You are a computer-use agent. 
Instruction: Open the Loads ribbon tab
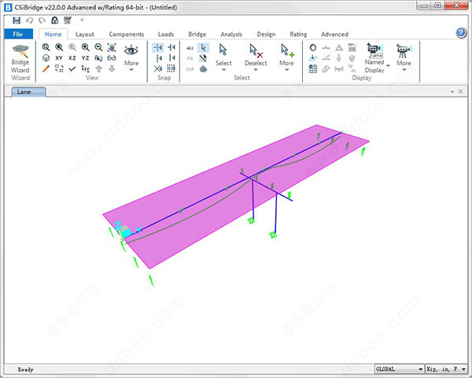pos(166,35)
